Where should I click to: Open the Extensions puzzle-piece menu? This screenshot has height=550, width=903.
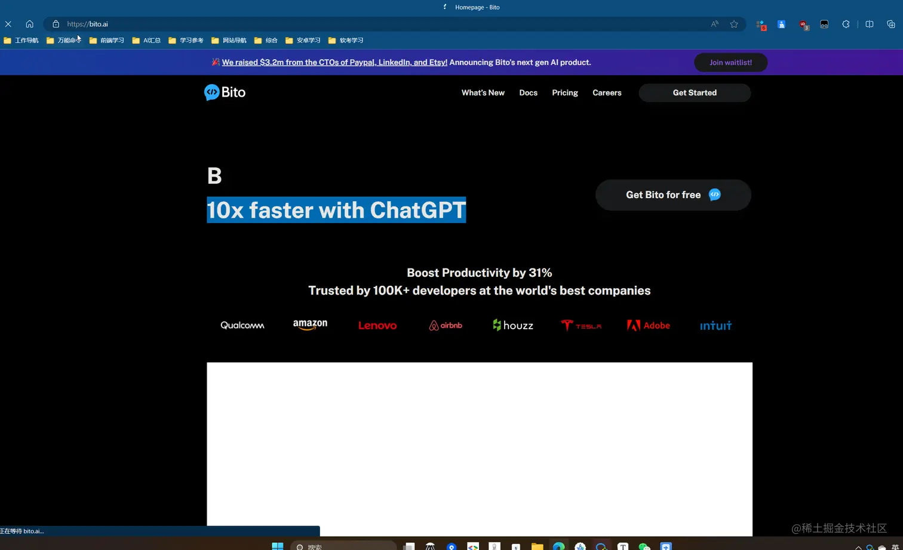click(846, 24)
